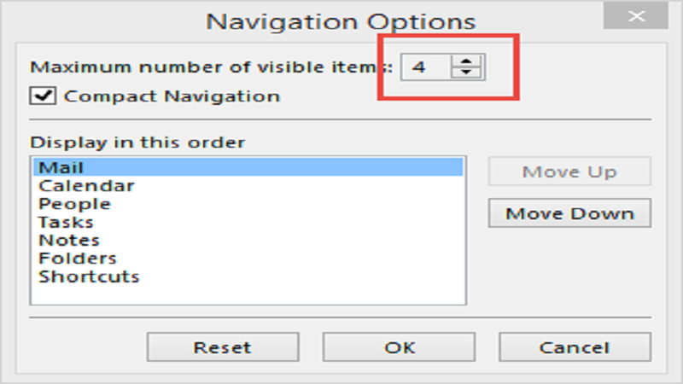The width and height of the screenshot is (683, 384).
Task: Decrease visible items with the down arrow
Action: click(x=465, y=73)
